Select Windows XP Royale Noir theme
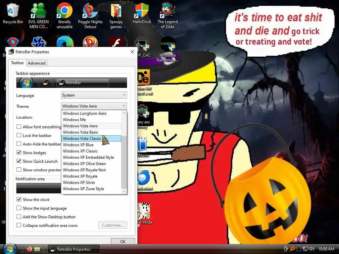 (x=91, y=170)
